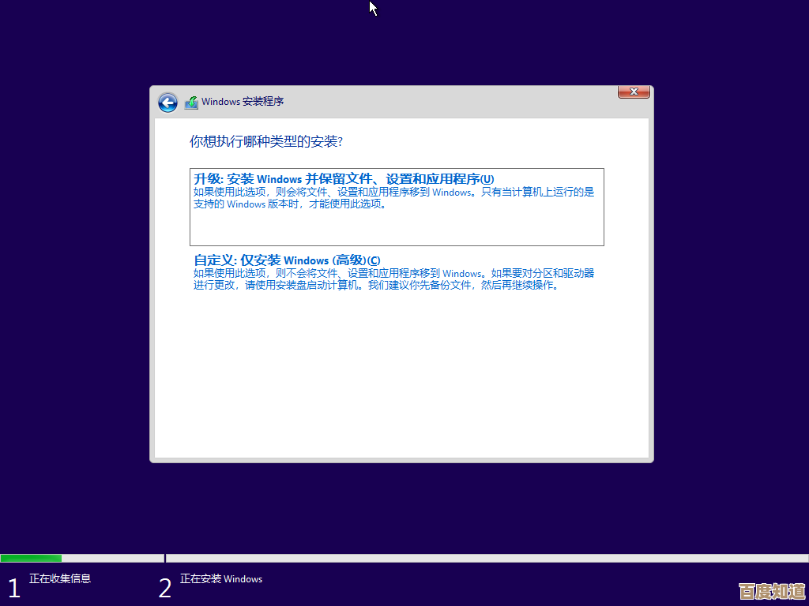Image resolution: width=809 pixels, height=606 pixels.
Task: Click the step number 2 indicator
Action: click(165, 588)
